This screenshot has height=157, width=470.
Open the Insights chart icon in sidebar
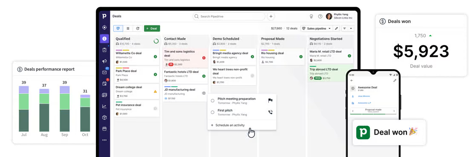pyautogui.click(x=104, y=106)
